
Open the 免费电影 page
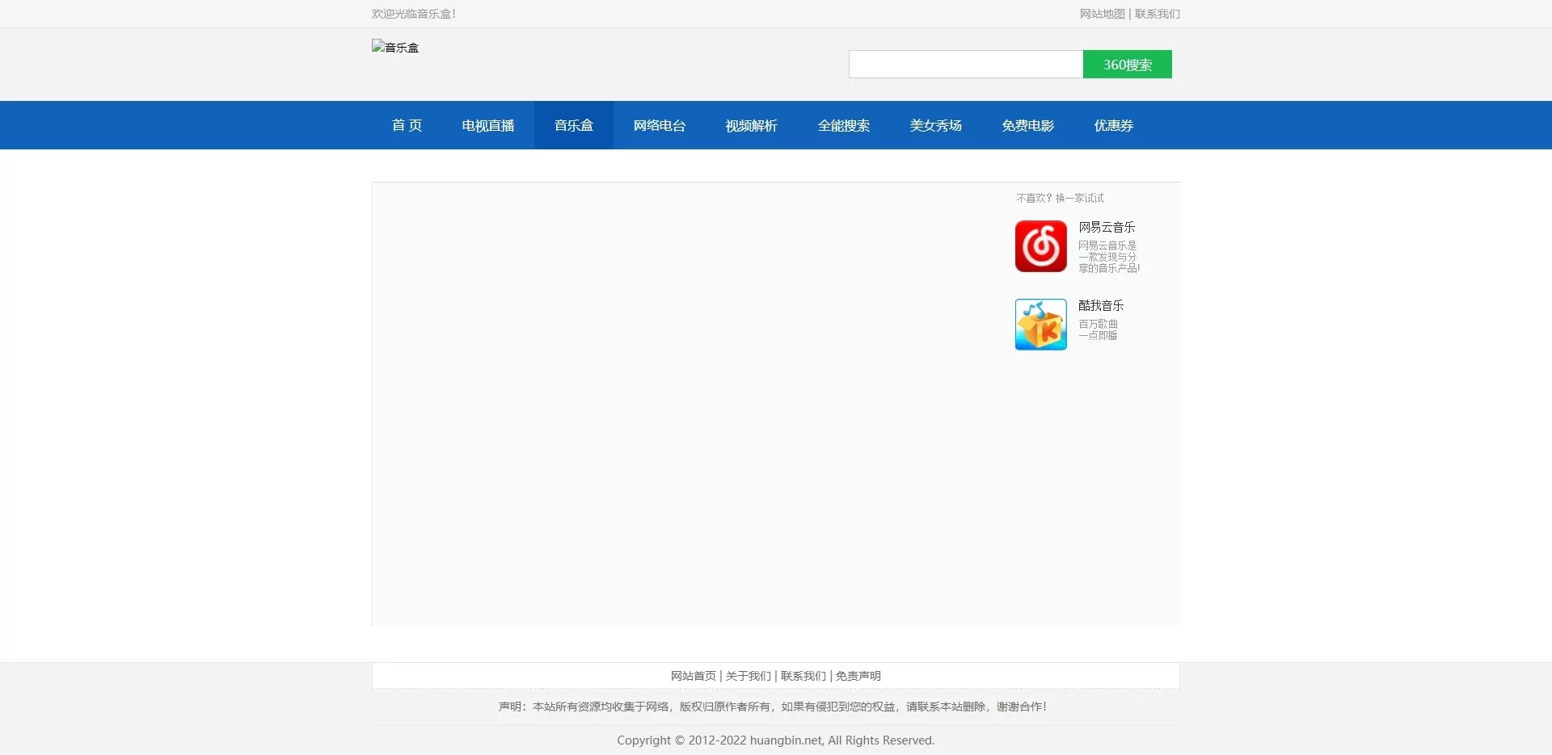point(1027,125)
